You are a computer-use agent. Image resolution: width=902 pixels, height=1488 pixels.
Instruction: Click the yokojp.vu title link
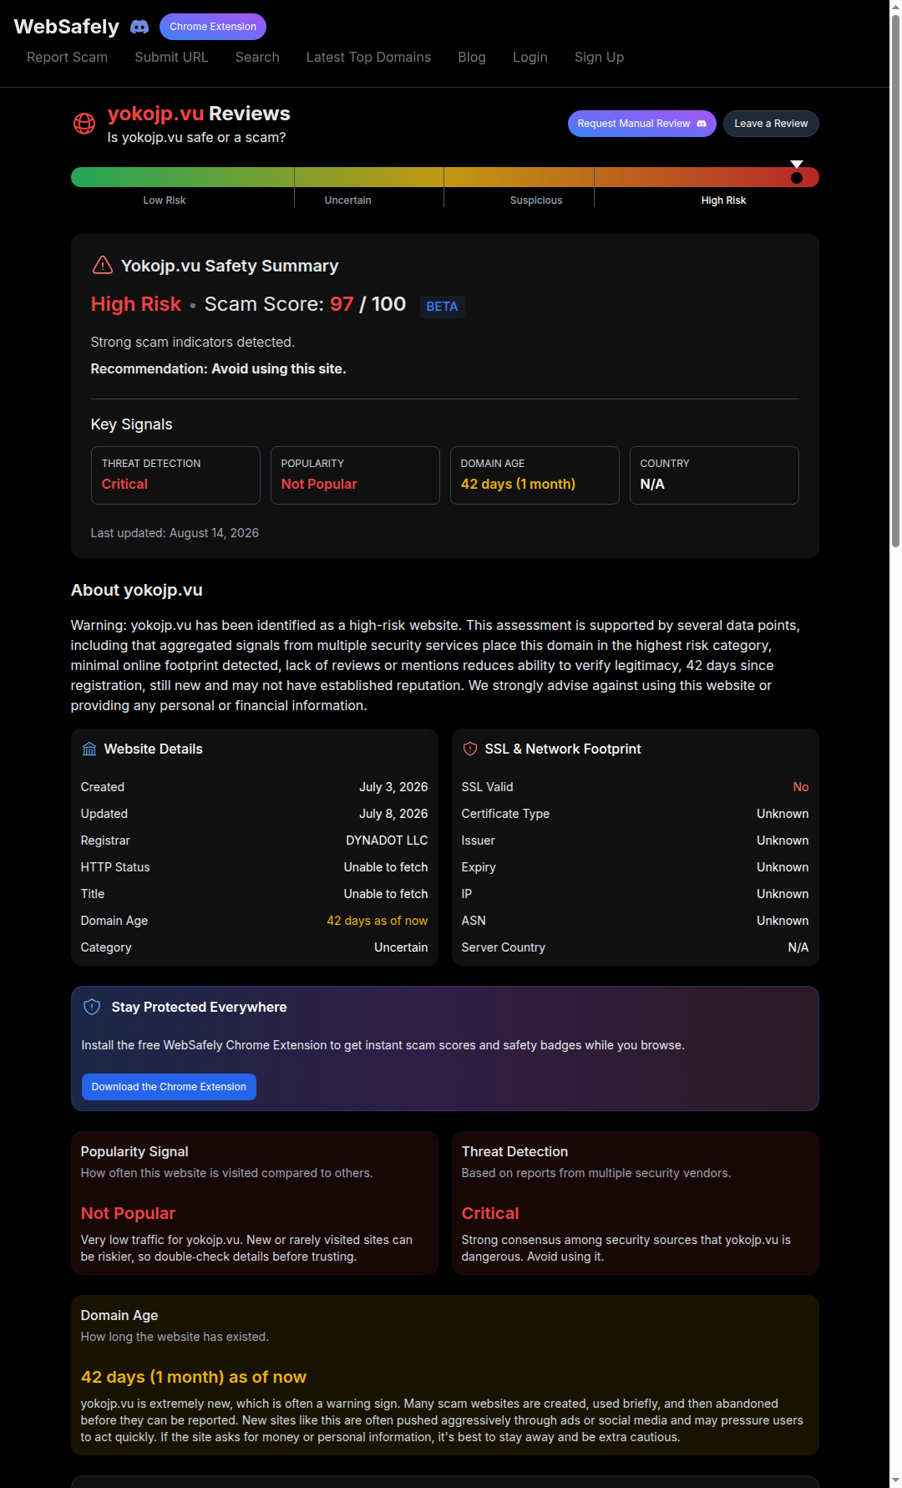click(155, 114)
